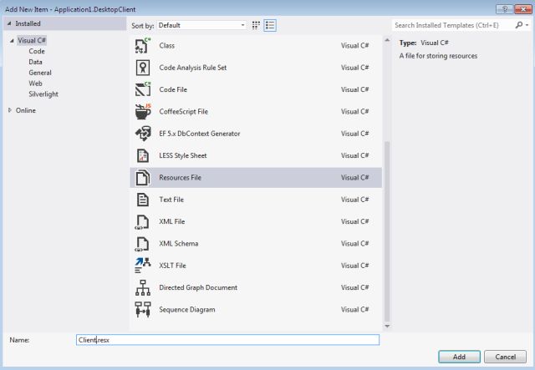This screenshot has height=370, width=535.
Task: Choose the Directed Graph Document icon
Action: tap(143, 287)
